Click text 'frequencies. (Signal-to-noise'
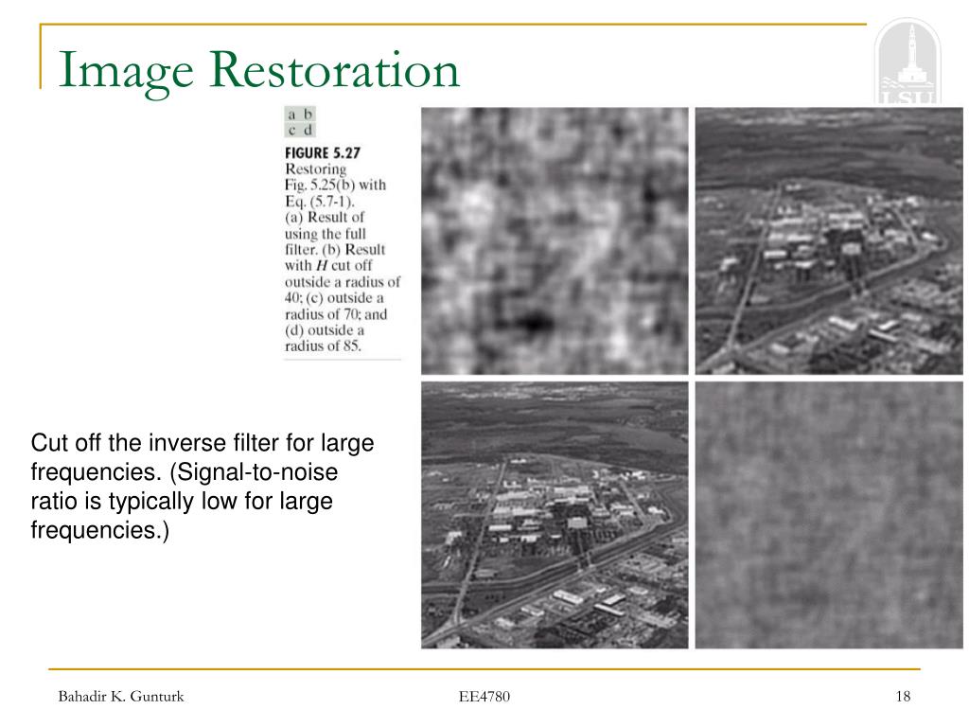969x727 pixels. (x=185, y=471)
